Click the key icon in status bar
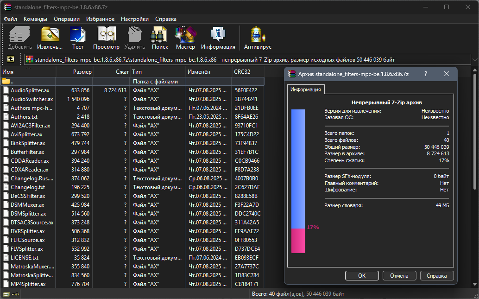This screenshot has height=299, width=479. pyautogui.click(x=16, y=294)
